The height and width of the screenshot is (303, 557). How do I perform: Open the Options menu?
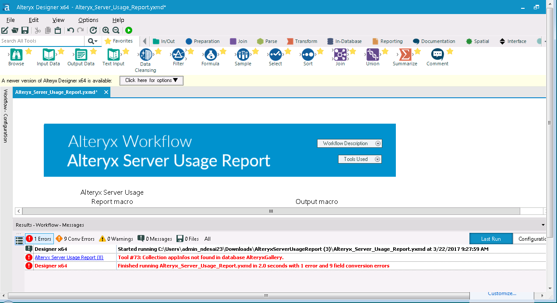(x=88, y=20)
